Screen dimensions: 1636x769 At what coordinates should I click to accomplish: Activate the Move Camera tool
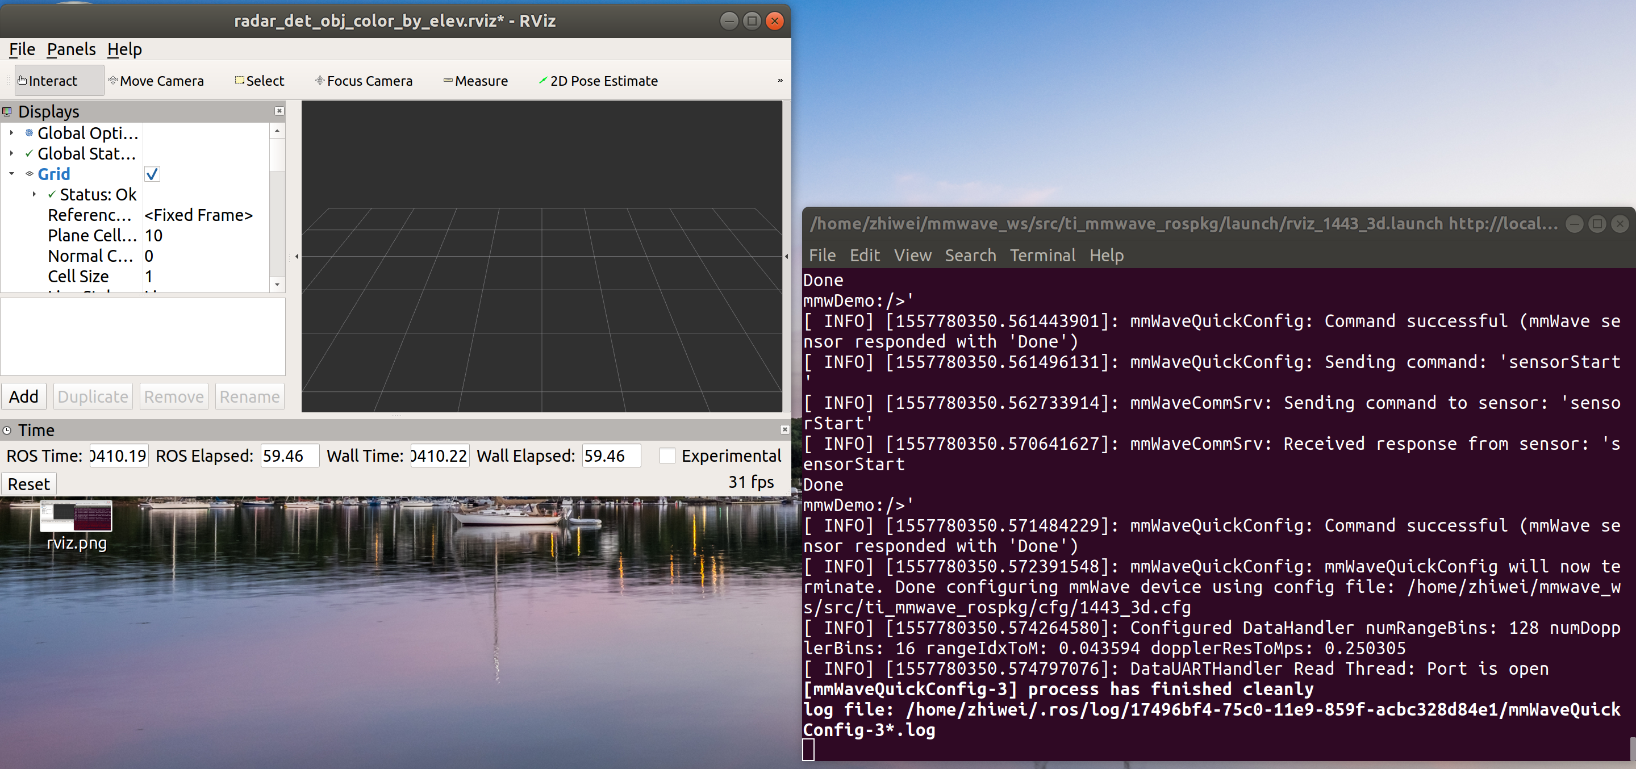coord(156,81)
